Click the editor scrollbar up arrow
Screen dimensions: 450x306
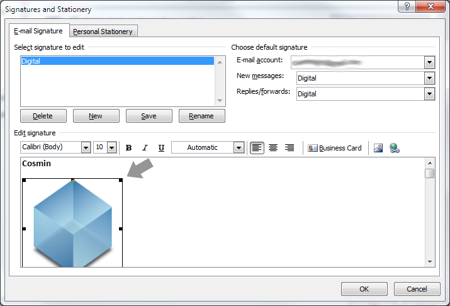(430, 163)
